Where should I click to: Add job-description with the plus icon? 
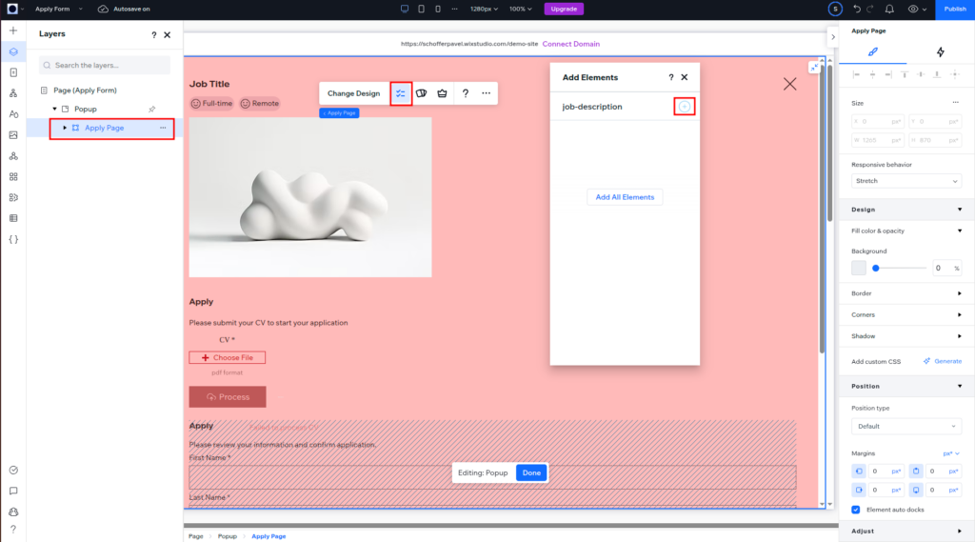pos(685,107)
